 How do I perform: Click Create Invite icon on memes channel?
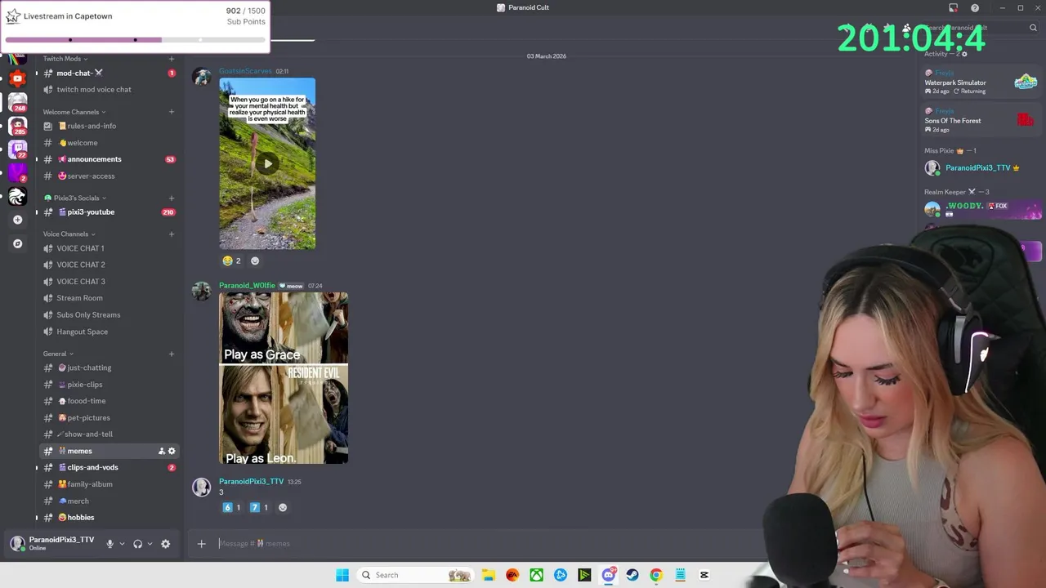161,451
